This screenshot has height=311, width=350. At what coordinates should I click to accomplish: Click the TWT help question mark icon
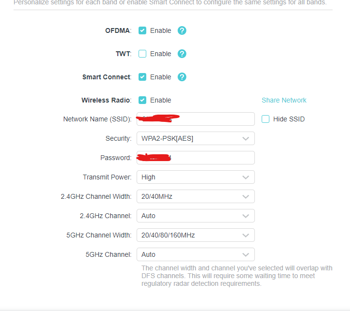pos(182,54)
